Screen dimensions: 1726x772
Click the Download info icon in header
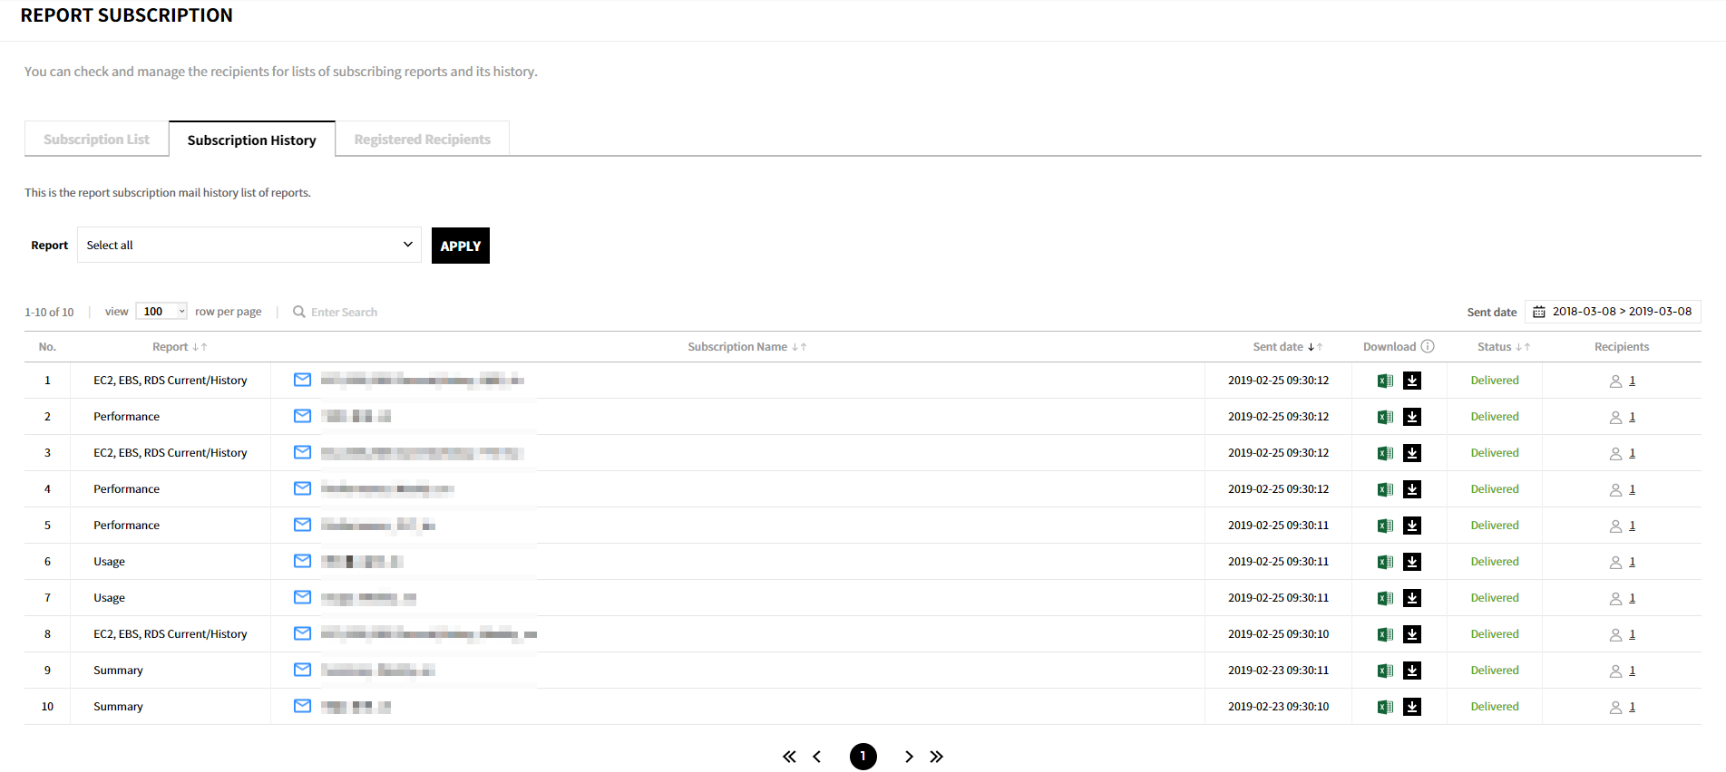tap(1428, 346)
